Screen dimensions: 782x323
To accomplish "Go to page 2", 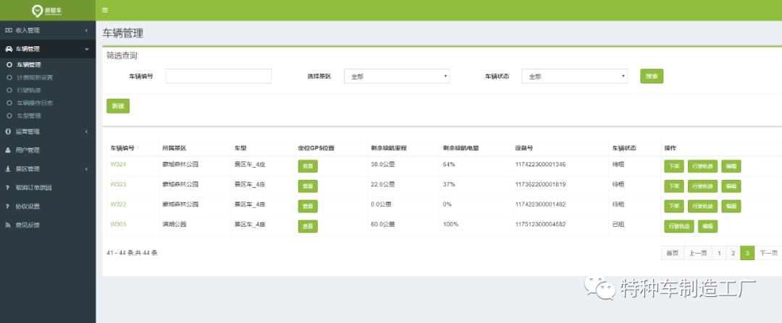I will point(733,253).
